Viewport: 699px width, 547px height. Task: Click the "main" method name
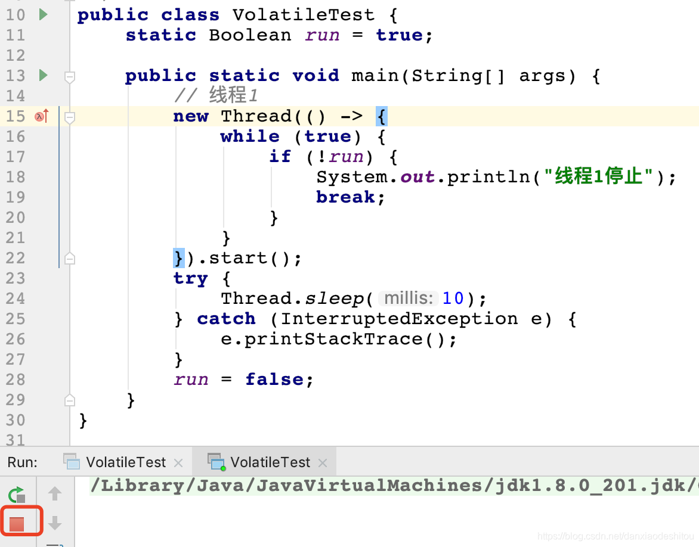pyautogui.click(x=375, y=76)
